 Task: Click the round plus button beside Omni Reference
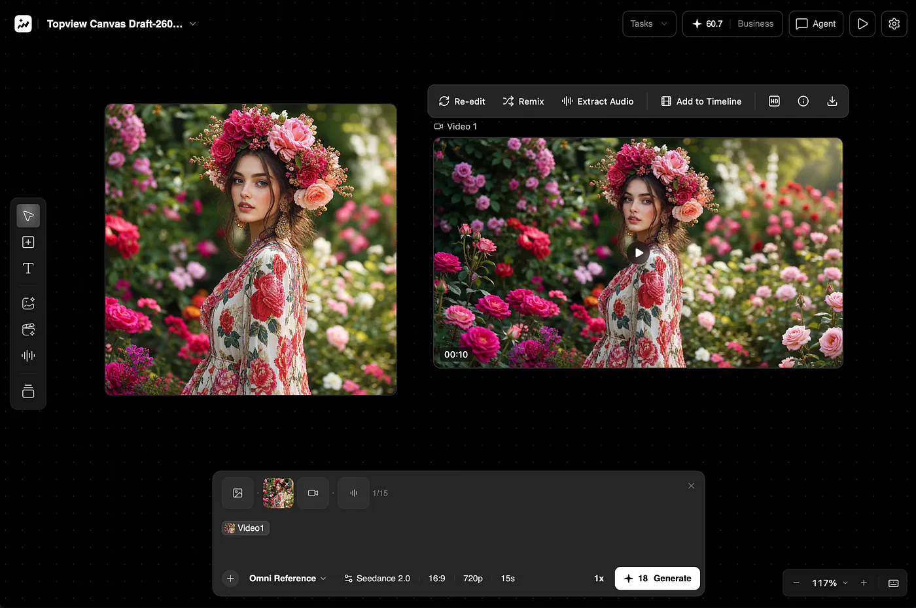(230, 579)
